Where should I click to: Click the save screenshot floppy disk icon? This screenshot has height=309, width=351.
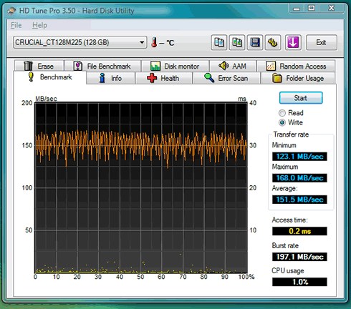click(255, 42)
